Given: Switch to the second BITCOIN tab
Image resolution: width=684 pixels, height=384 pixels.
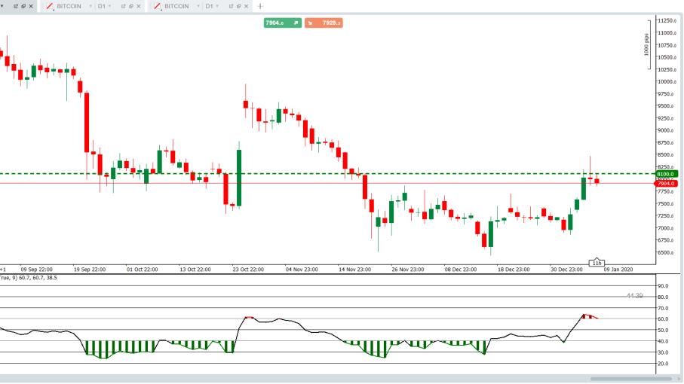Looking at the screenshot, I should click(69, 6).
